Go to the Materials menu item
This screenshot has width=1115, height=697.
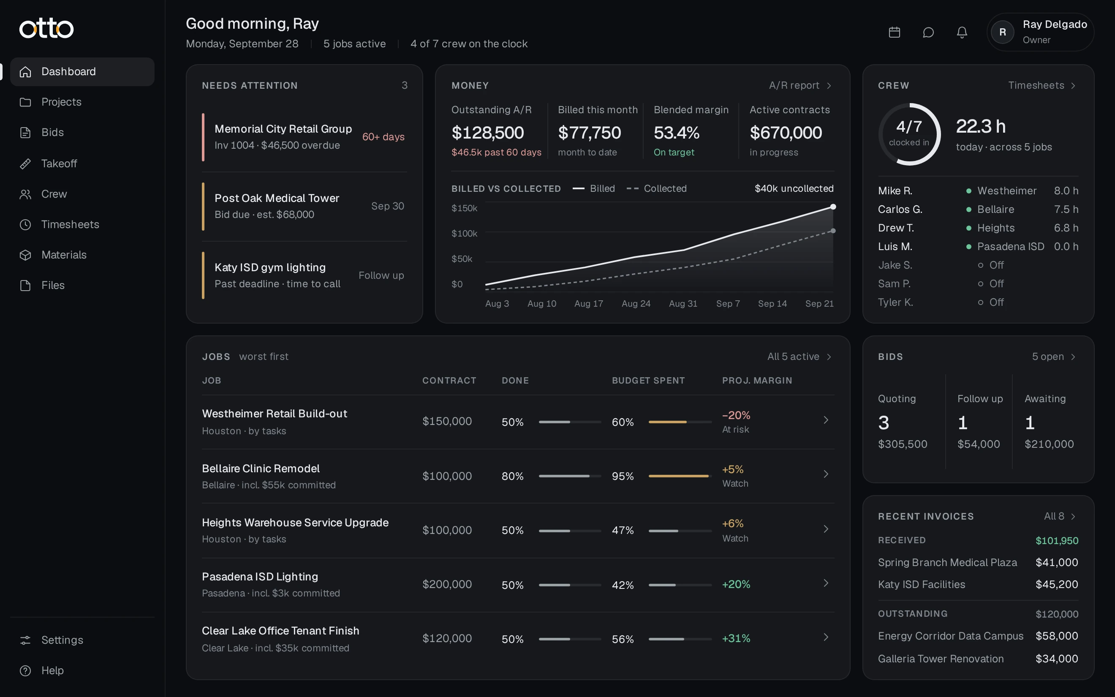pyautogui.click(x=82, y=255)
